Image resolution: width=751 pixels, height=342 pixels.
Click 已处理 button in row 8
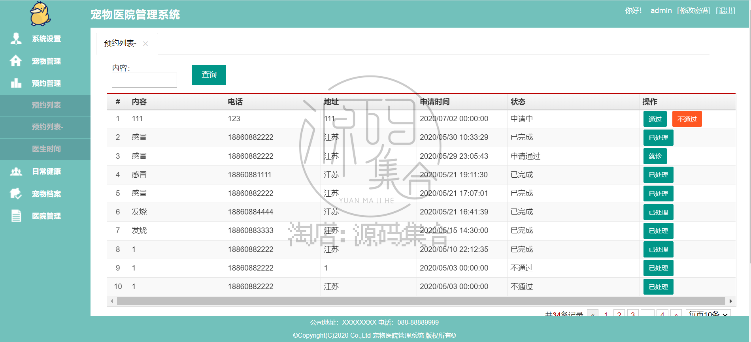click(659, 250)
